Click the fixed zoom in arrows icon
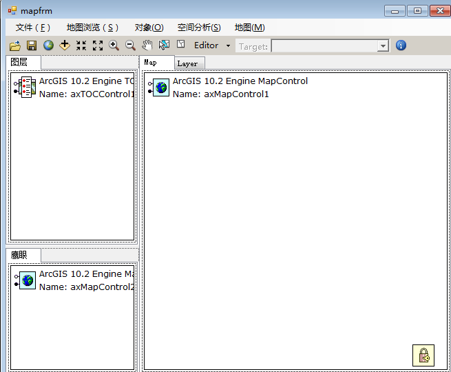 click(81, 45)
